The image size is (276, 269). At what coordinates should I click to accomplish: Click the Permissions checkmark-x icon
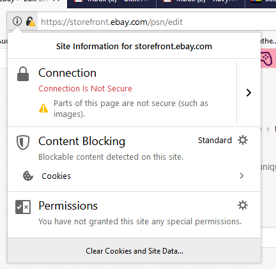coord(23,207)
